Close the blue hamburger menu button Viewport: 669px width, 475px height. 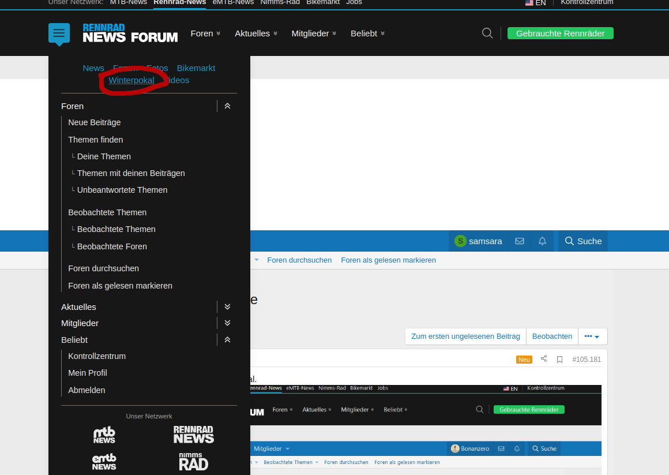point(59,33)
